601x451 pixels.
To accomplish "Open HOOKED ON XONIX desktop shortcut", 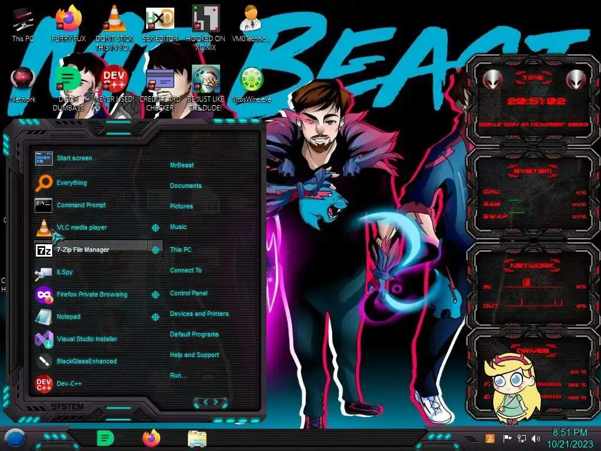I will pos(205,27).
